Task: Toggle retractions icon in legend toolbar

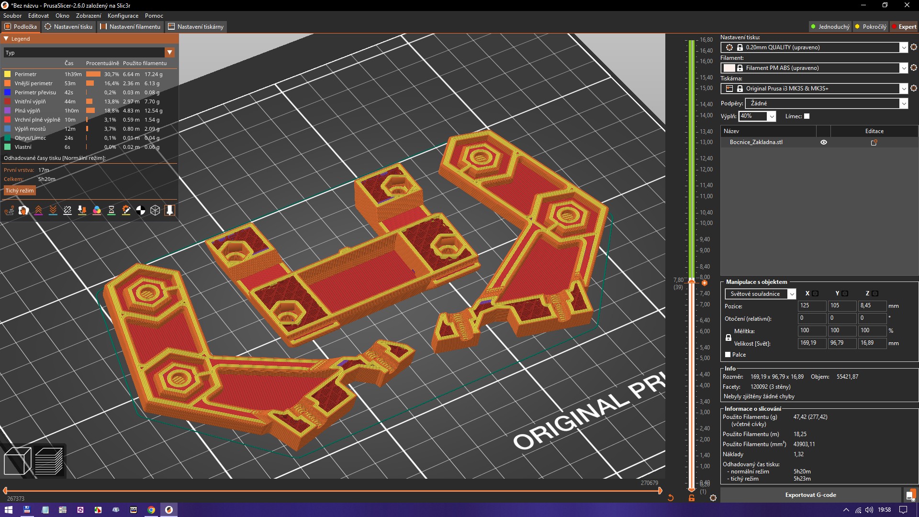Action: (38, 210)
